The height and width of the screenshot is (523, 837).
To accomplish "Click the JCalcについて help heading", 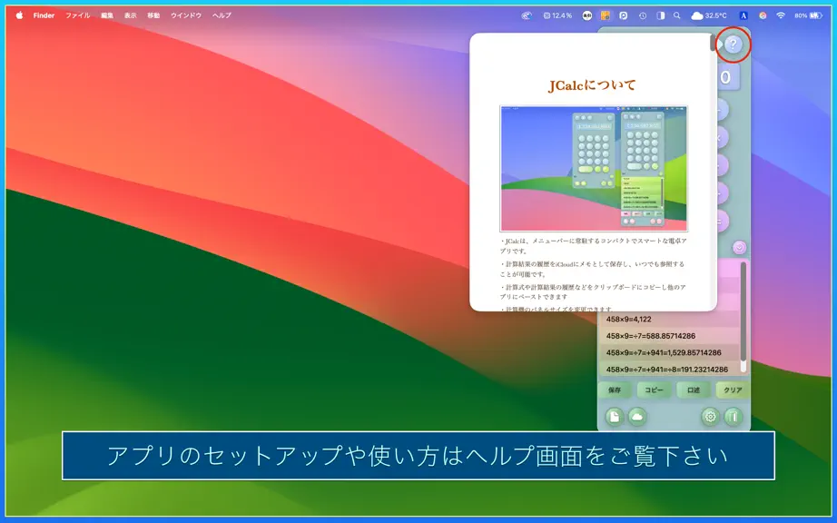I will (592, 85).
